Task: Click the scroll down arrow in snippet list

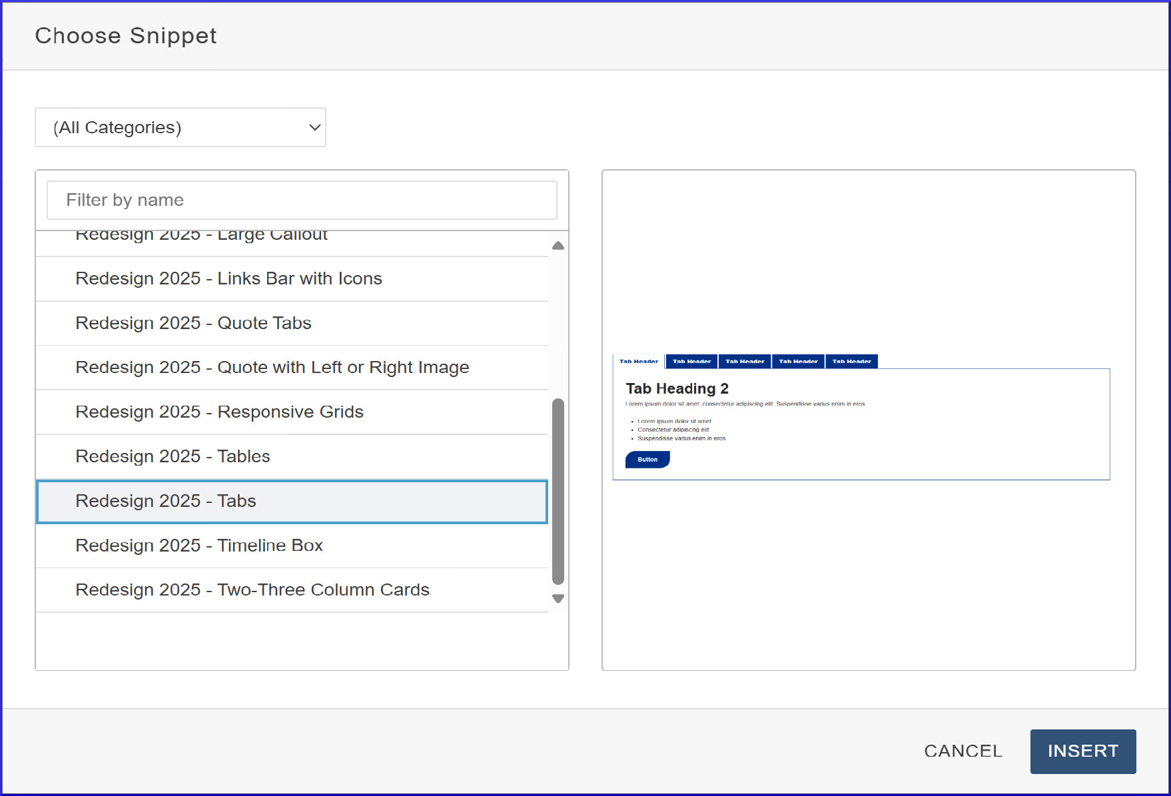Action: pos(558,598)
